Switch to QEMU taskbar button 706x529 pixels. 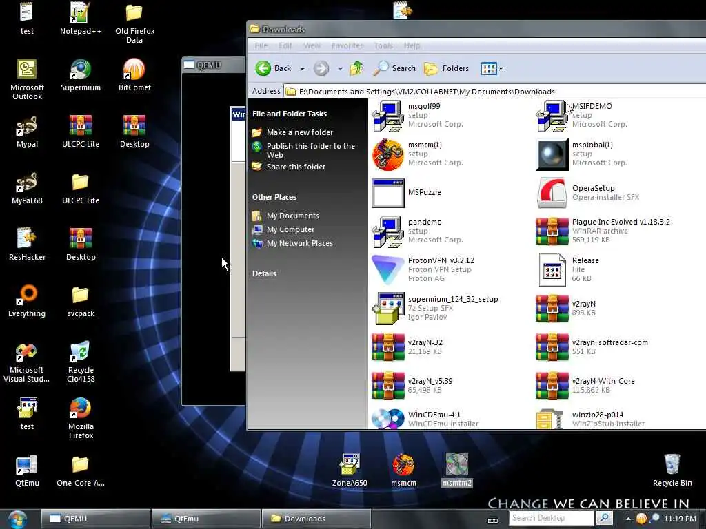pyautogui.click(x=95, y=519)
